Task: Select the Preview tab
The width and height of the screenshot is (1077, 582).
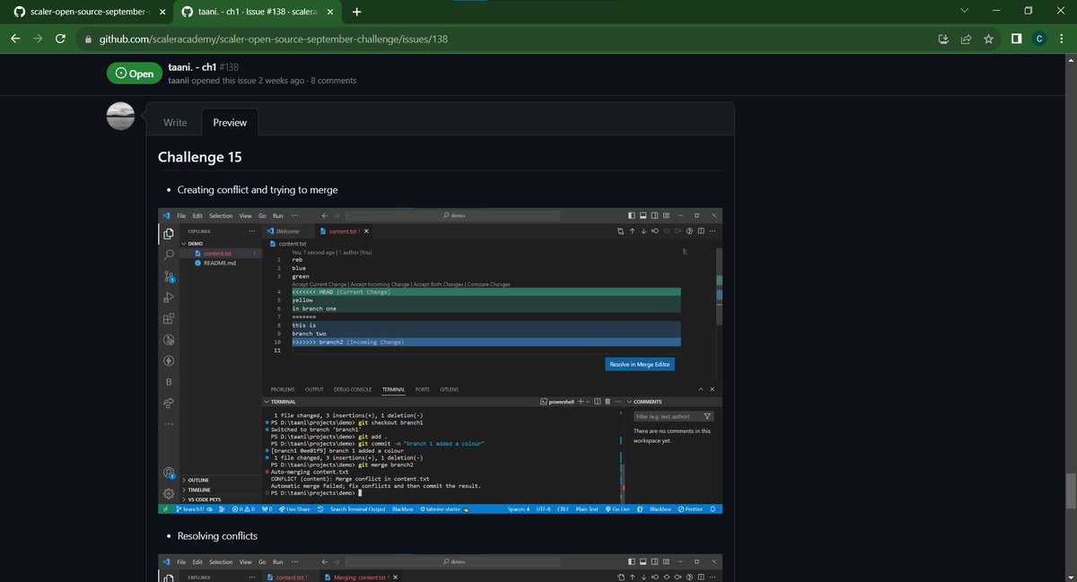Action: (230, 122)
